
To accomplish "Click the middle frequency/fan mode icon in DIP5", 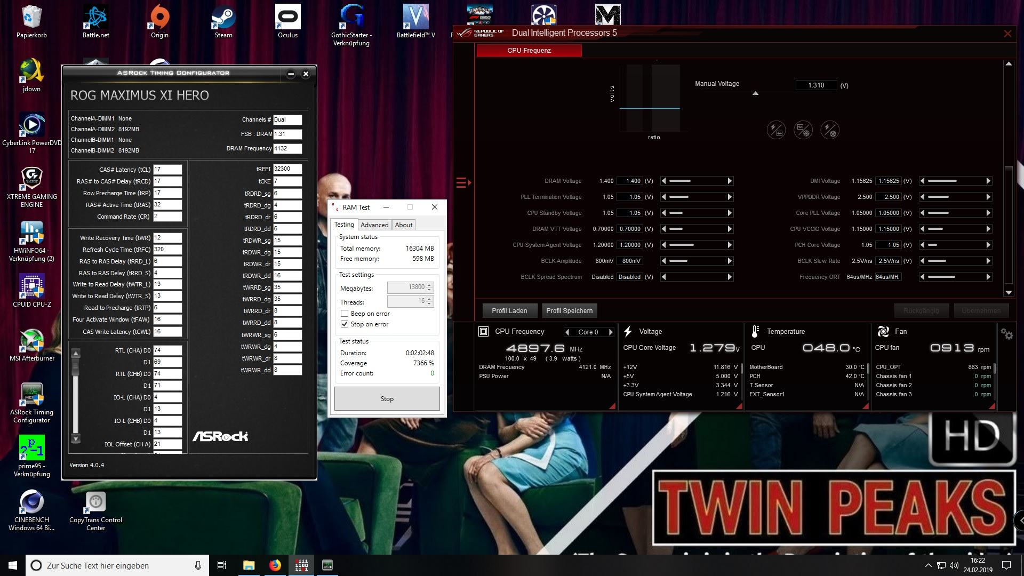I will (803, 130).
